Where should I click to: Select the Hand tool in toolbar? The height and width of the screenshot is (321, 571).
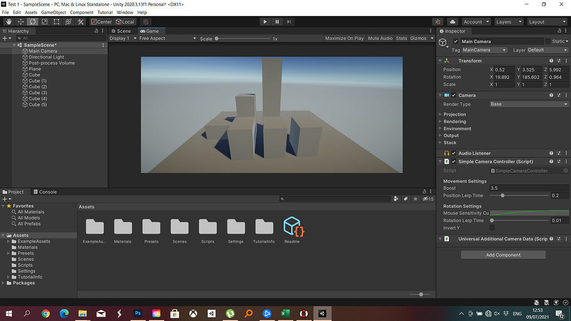pos(9,22)
